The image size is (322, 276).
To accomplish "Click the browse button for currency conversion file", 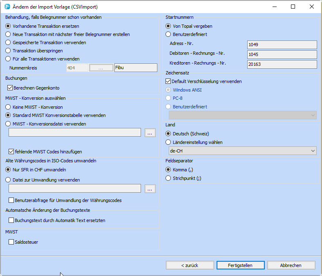I will [150, 188].
